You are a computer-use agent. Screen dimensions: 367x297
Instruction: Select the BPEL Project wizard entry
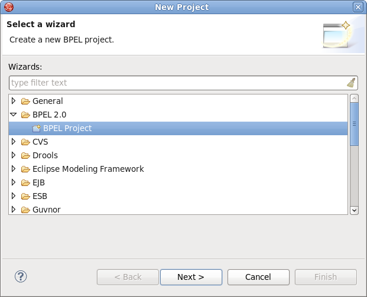(67, 128)
